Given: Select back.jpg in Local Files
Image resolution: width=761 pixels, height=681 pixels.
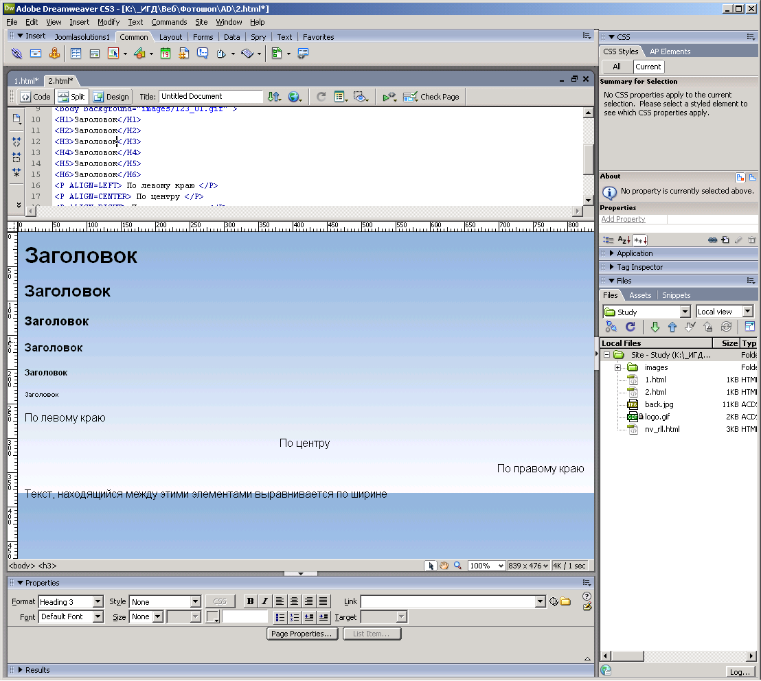Looking at the screenshot, I should tap(659, 404).
